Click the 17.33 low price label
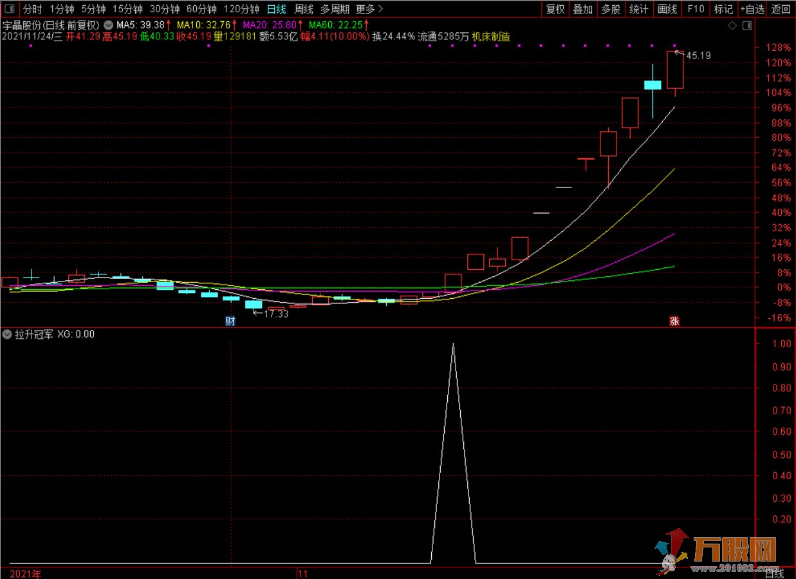The height and width of the screenshot is (579, 796). (276, 314)
